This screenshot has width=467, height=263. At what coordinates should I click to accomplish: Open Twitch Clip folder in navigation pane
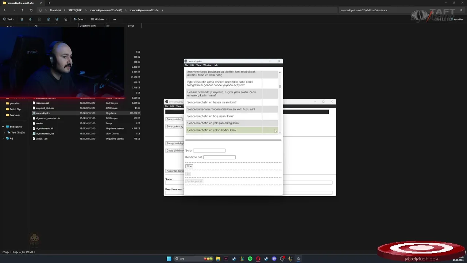(15, 109)
